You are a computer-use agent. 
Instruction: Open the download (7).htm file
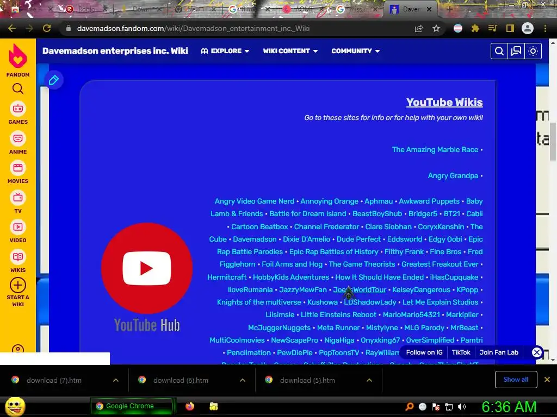pyautogui.click(x=54, y=380)
